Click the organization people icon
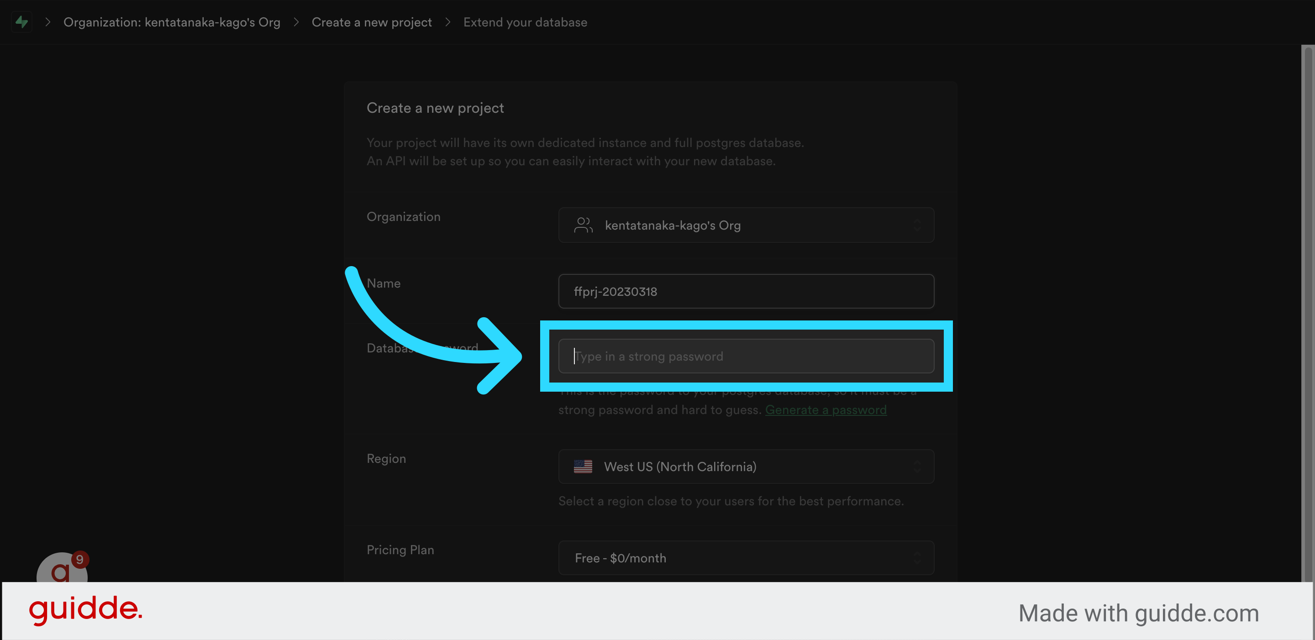This screenshot has width=1315, height=640. coord(583,225)
